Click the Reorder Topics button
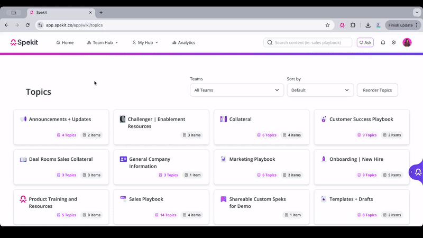 (x=377, y=90)
